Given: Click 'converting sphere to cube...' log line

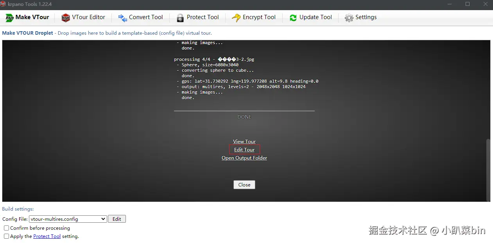Looking at the screenshot, I should (215, 70).
